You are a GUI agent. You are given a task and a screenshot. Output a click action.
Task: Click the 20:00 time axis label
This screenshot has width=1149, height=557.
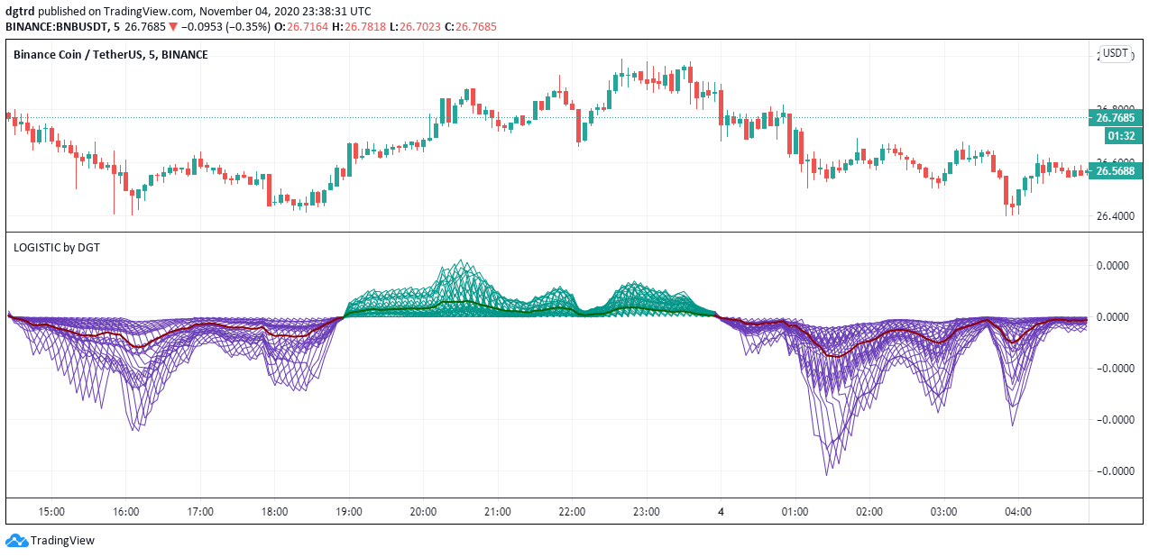point(424,511)
